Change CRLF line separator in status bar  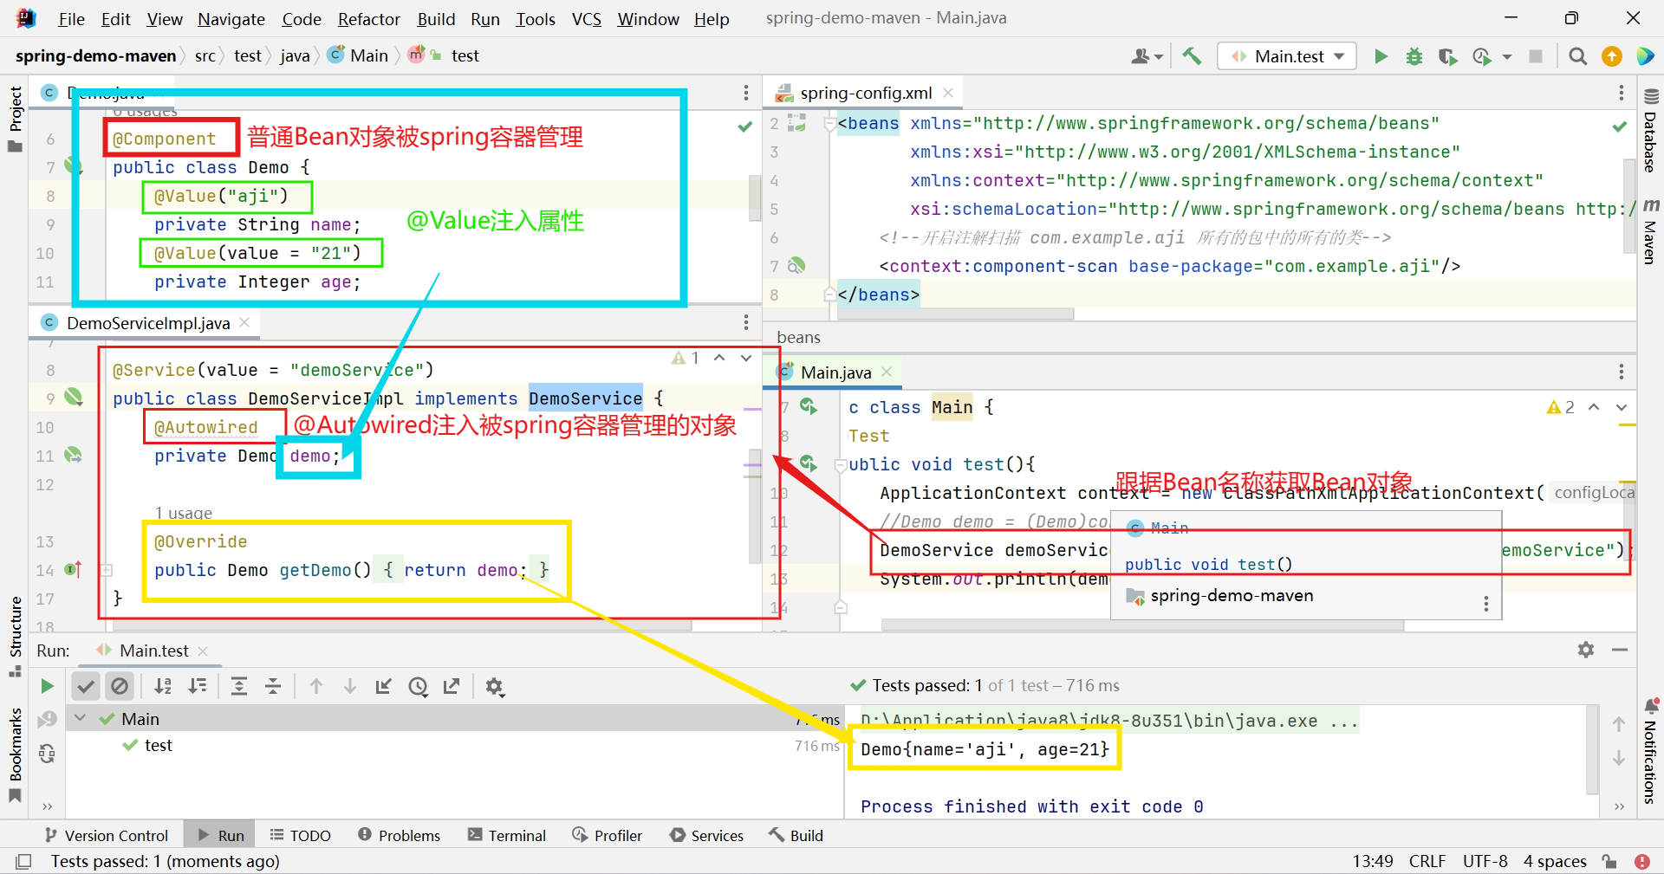(1427, 861)
